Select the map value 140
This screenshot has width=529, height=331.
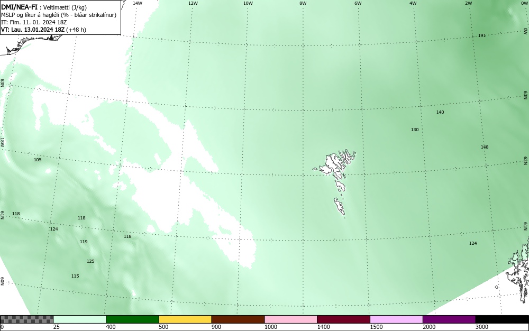pos(440,112)
